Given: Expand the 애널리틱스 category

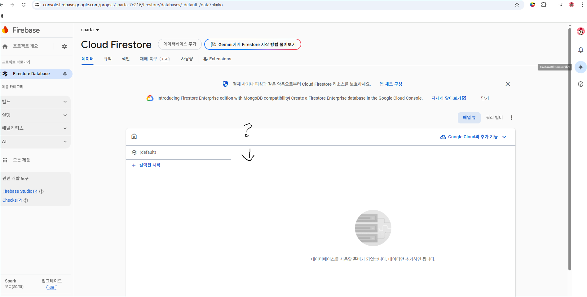Looking at the screenshot, I should pos(35,128).
